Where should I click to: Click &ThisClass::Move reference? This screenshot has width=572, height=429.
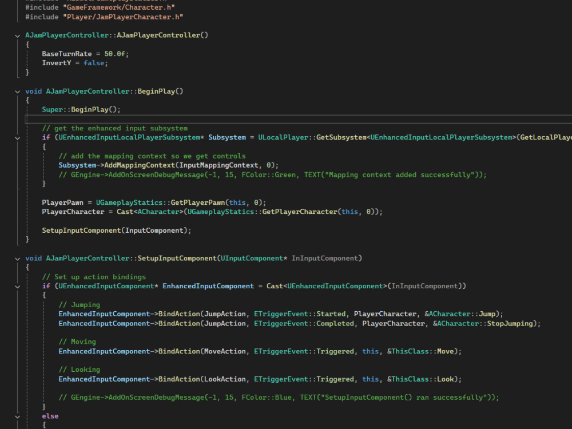click(420, 351)
